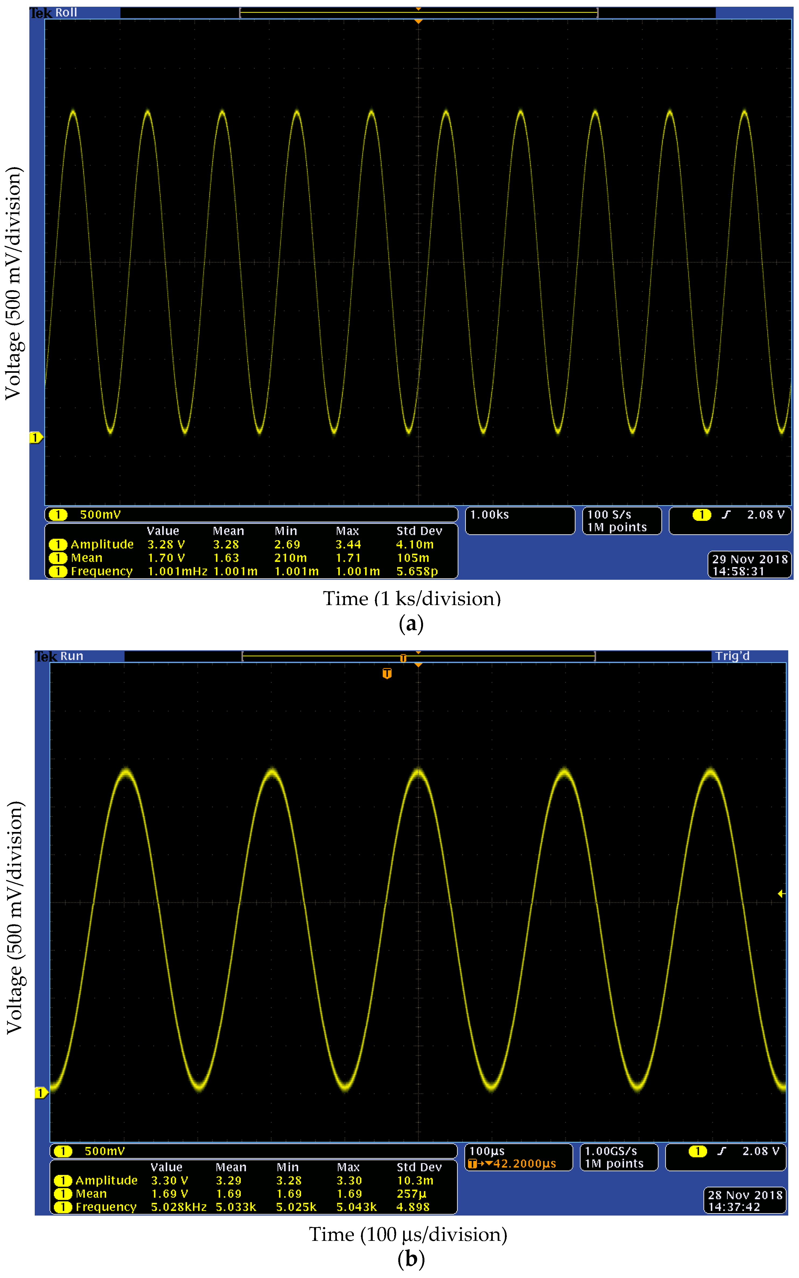Click the Amplitude Min value 2.69
The width and height of the screenshot is (799, 1278).
287,545
